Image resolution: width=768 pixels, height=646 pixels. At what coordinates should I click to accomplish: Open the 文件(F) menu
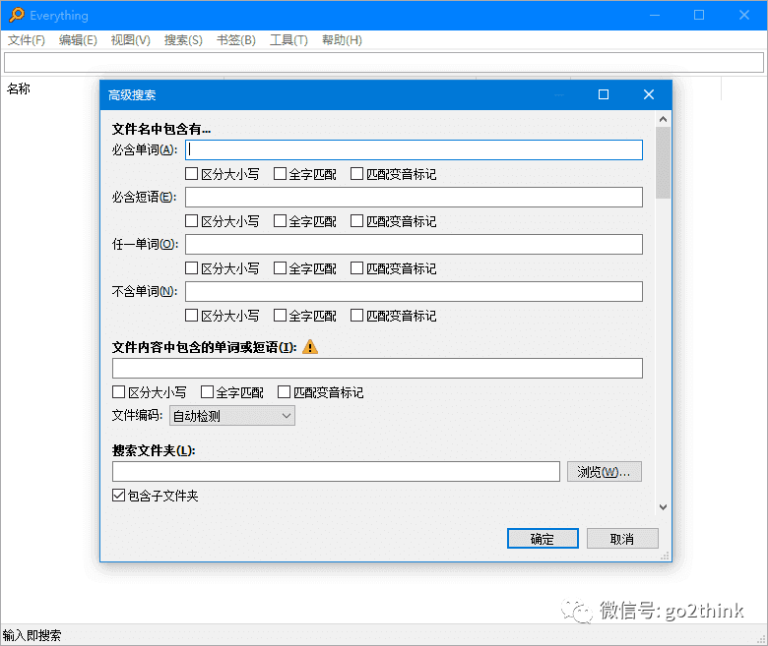pos(26,40)
